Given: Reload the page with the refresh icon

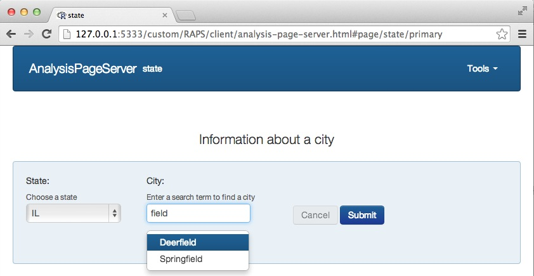Looking at the screenshot, I should (x=46, y=34).
